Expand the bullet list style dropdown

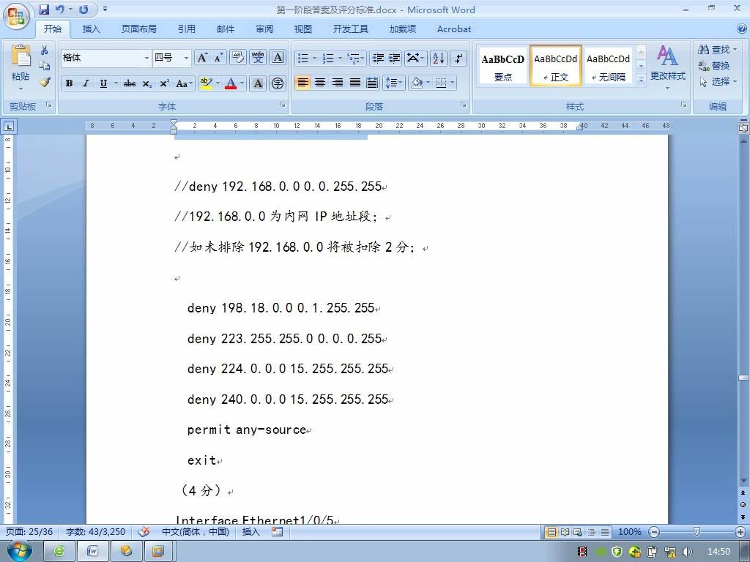coord(314,58)
